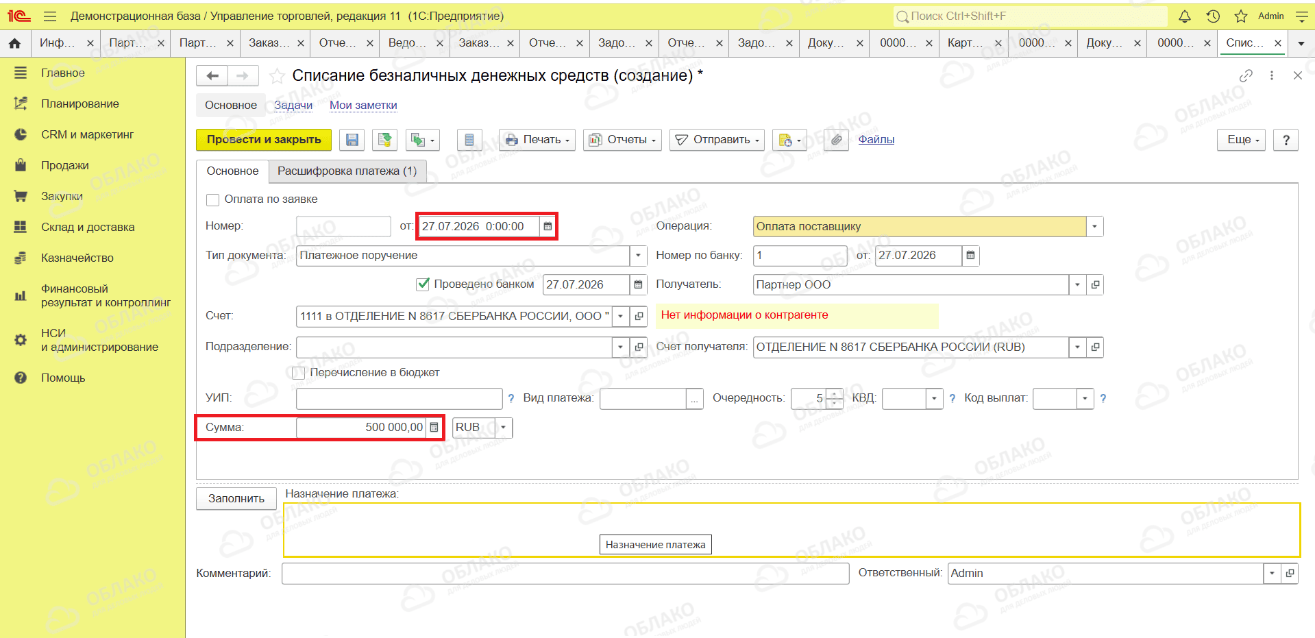Expand the Тип документа dropdown
1315x638 pixels.
coord(638,255)
